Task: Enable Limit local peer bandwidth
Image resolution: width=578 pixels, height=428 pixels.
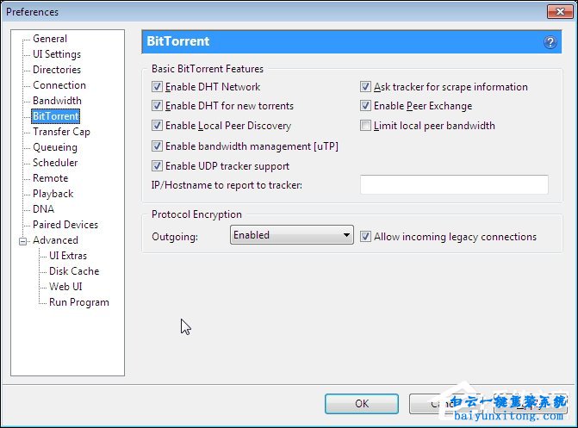Action: [365, 126]
